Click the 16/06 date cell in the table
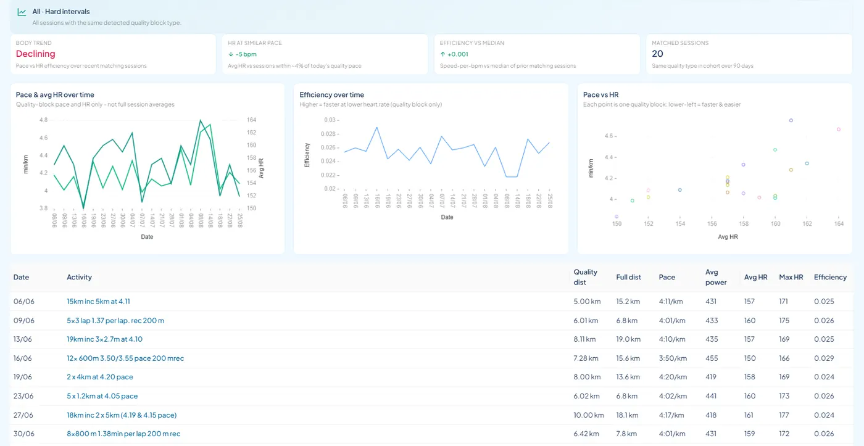The height and width of the screenshot is (446, 864). [24, 358]
